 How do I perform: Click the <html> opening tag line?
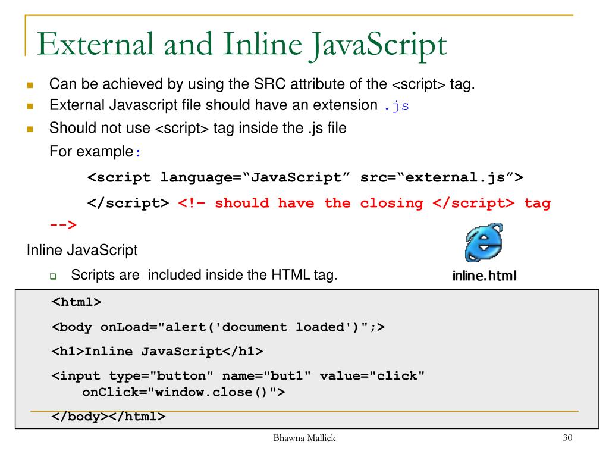click(76, 302)
